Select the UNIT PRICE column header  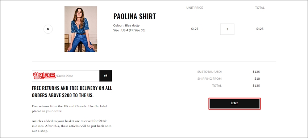pos(195,8)
